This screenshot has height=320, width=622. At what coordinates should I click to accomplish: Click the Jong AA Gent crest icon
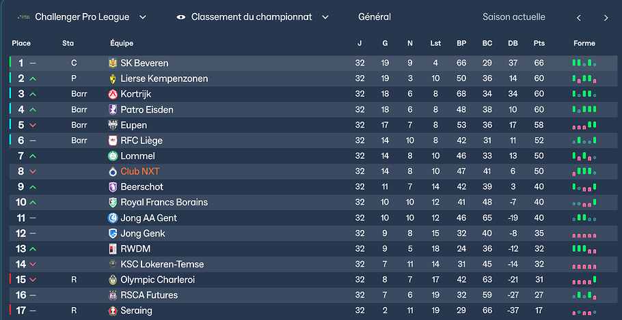[113, 218]
